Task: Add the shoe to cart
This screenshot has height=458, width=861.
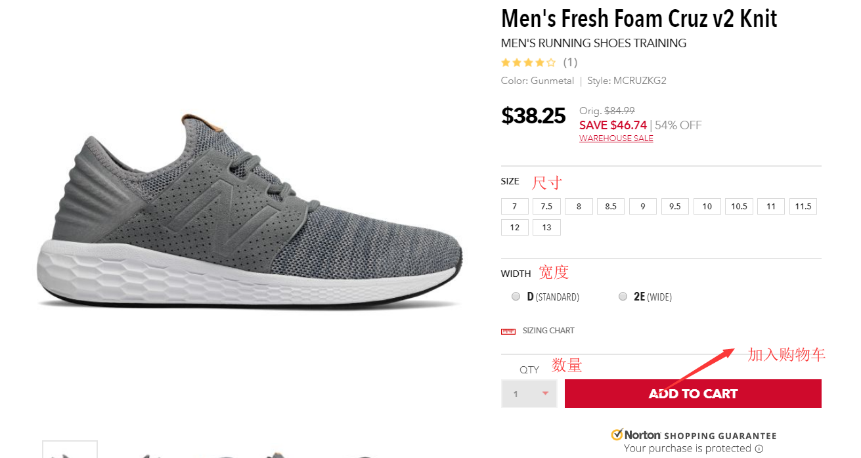Action: tap(693, 394)
